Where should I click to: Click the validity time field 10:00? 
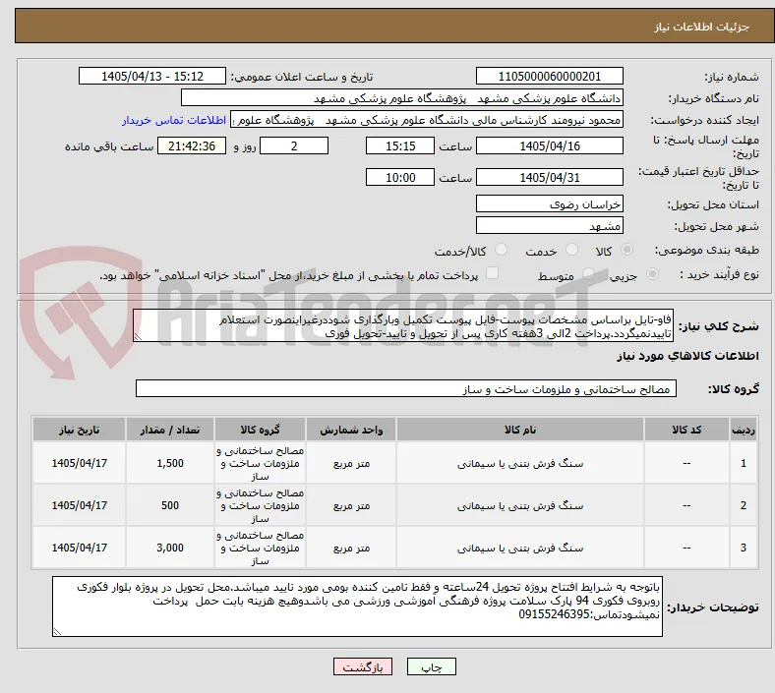click(400, 177)
